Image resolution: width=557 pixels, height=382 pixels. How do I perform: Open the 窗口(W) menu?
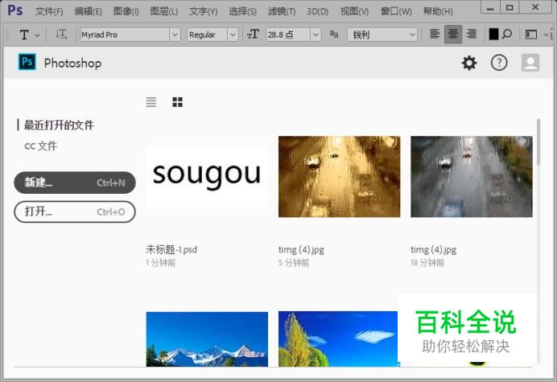pyautogui.click(x=396, y=11)
